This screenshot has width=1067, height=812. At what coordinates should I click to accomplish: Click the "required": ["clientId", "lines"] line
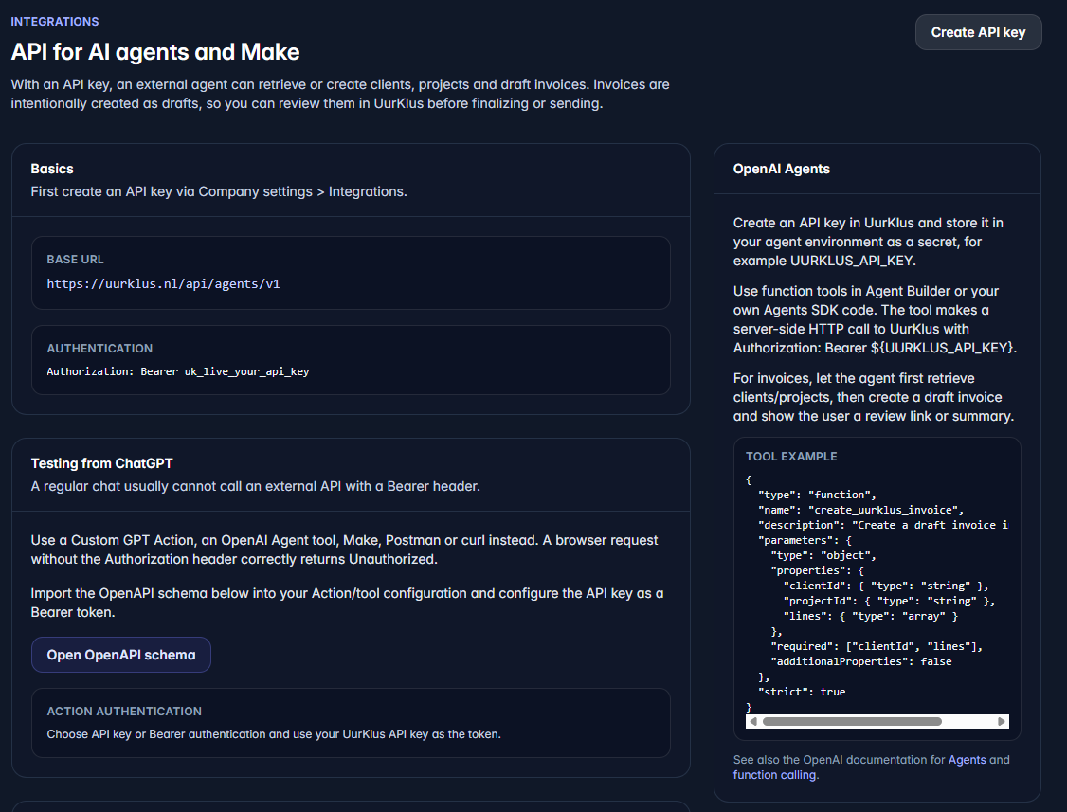(877, 646)
